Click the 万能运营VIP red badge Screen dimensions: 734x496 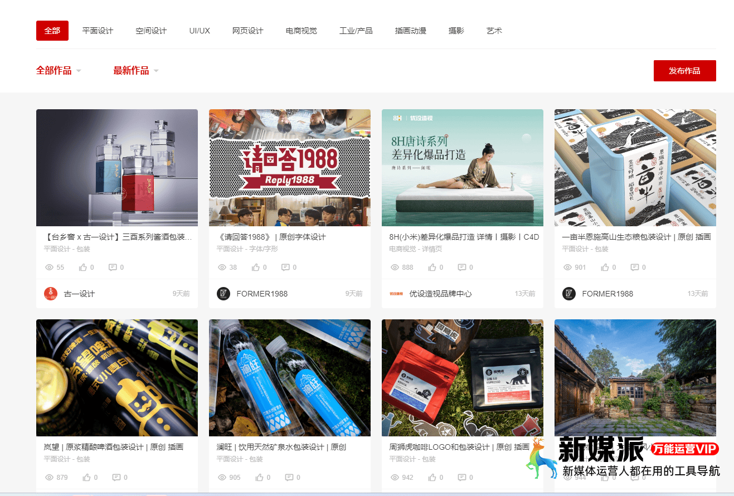click(685, 449)
